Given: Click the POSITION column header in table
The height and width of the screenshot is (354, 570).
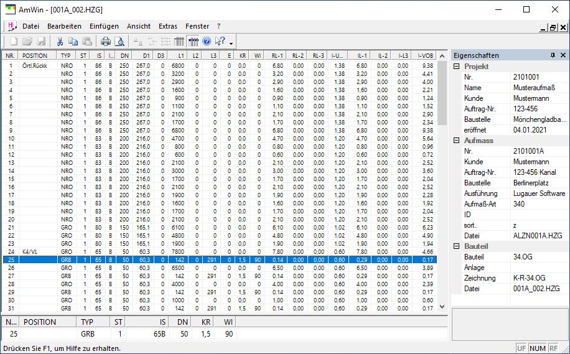Looking at the screenshot, I should coord(37,55).
